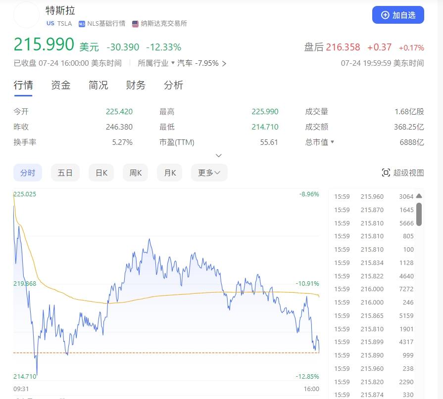Expand more quote details with the chevron
The height and width of the screenshot is (399, 443).
219,155
